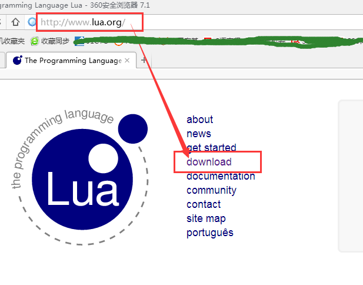Open the contact link
The height and width of the screenshot is (285, 363).
point(204,204)
